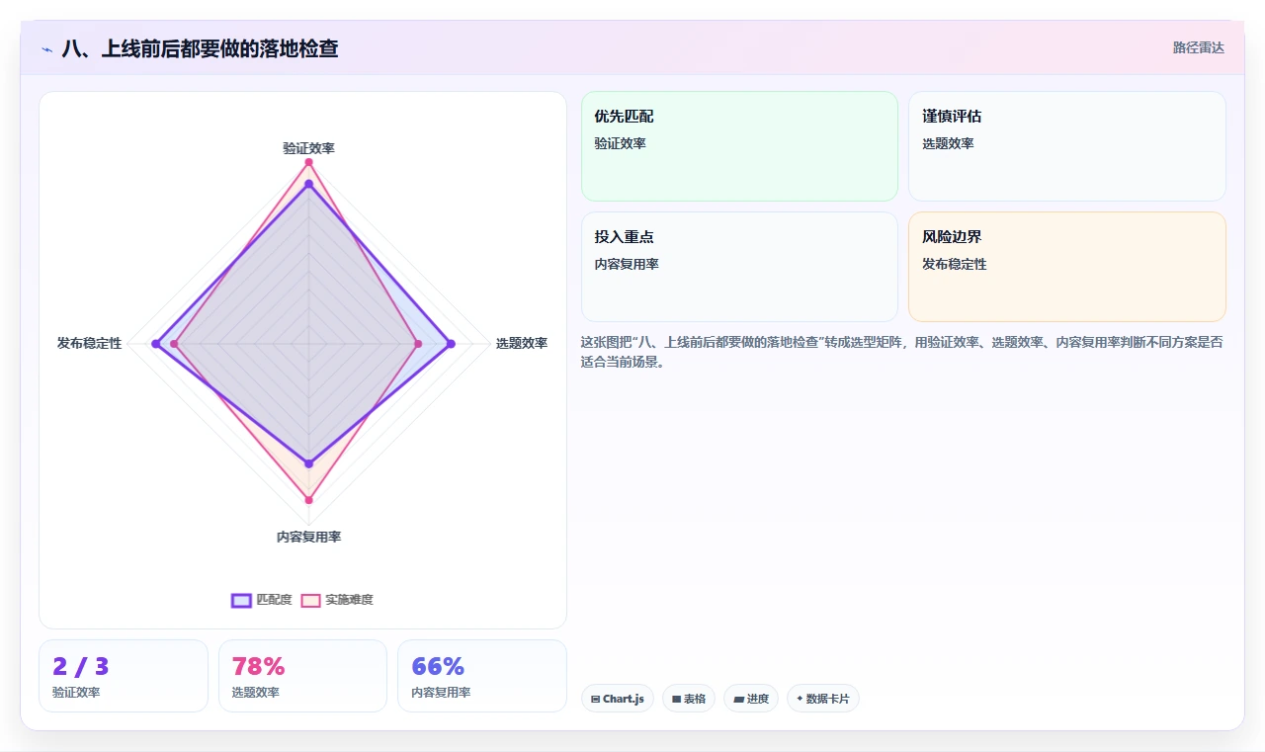Select the Chart.js tag

[618, 699]
